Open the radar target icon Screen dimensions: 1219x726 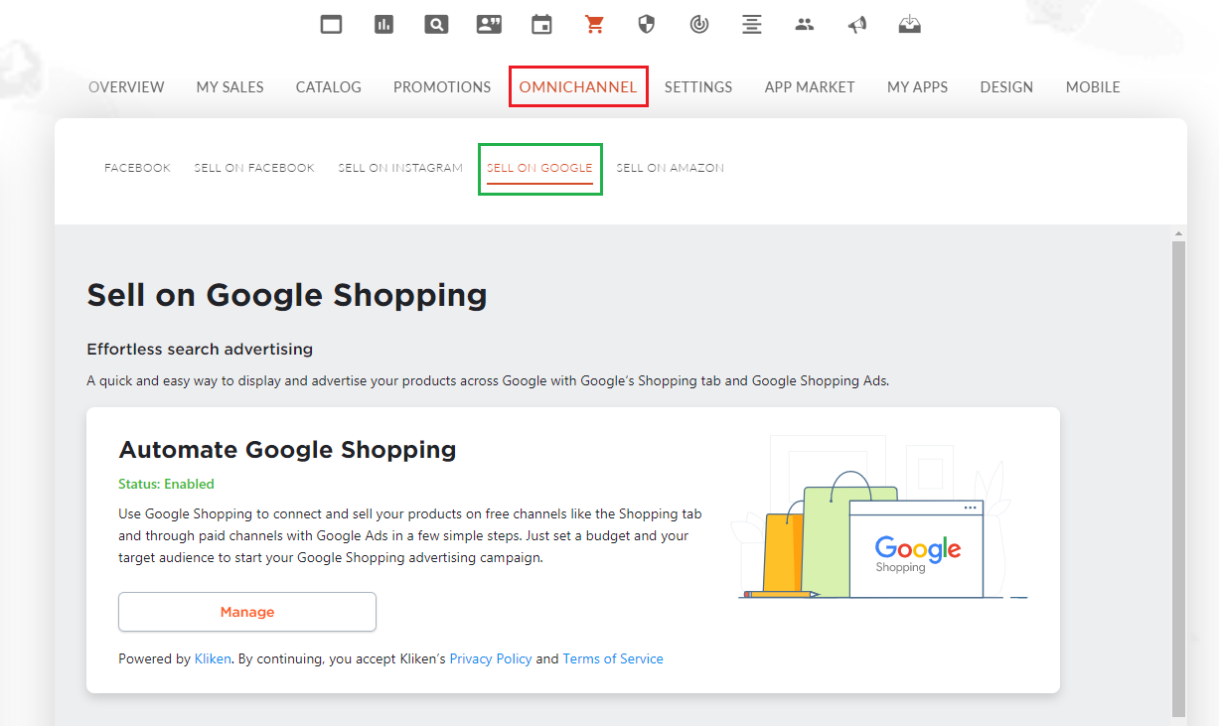pyautogui.click(x=699, y=25)
